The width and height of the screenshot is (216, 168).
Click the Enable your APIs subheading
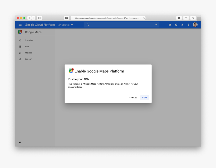tap(79, 79)
